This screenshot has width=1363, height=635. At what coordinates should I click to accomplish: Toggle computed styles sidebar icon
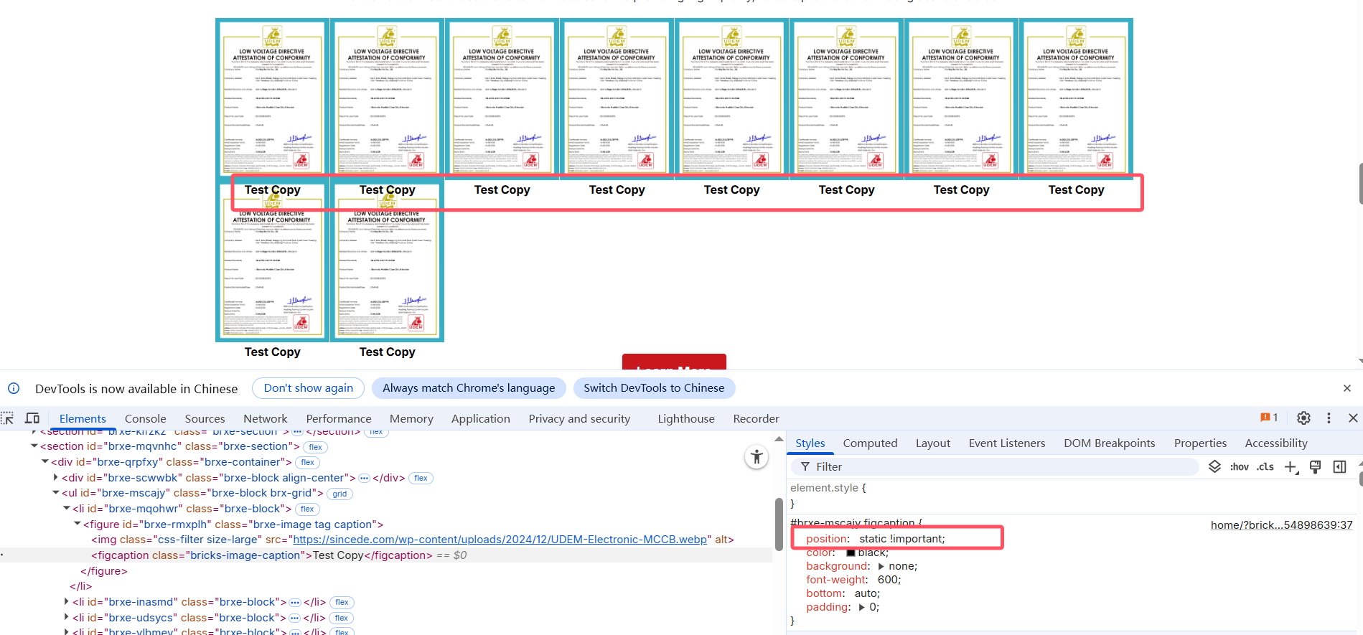(1339, 467)
